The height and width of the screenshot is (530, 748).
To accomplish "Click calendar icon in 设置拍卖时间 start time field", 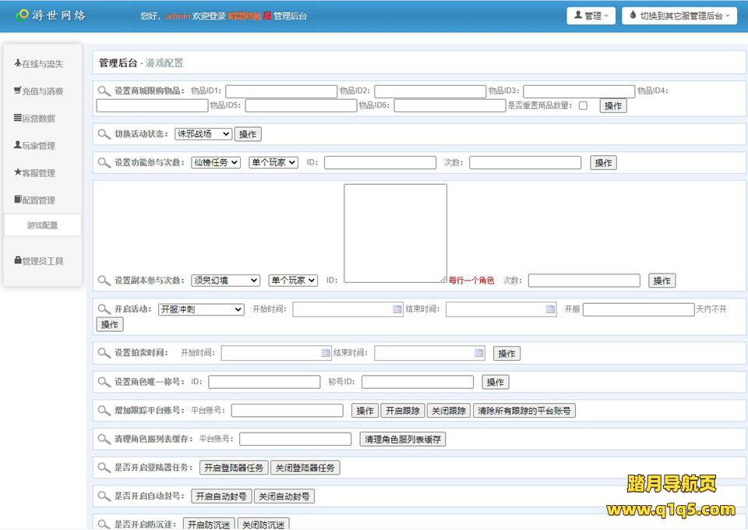I will [326, 353].
